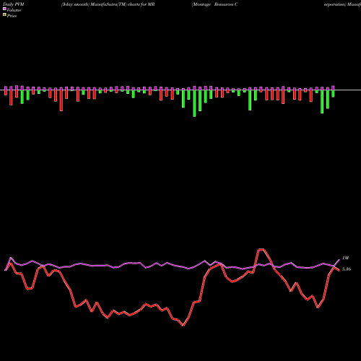Click the tallest green bar in the chart

(194, 103)
